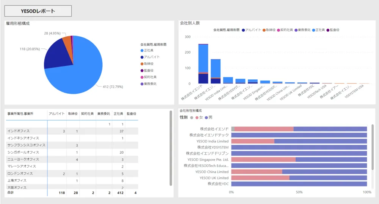The image size is (379, 204).
Task: Click the tallest bar in 会社別人数 chart
Action: (x=203, y=64)
